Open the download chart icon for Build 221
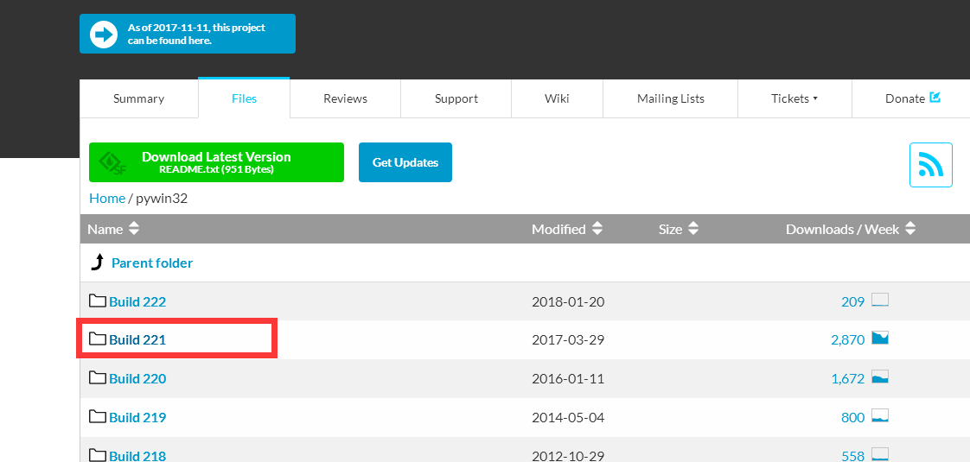Screen dimensions: 970x462 click(x=880, y=338)
